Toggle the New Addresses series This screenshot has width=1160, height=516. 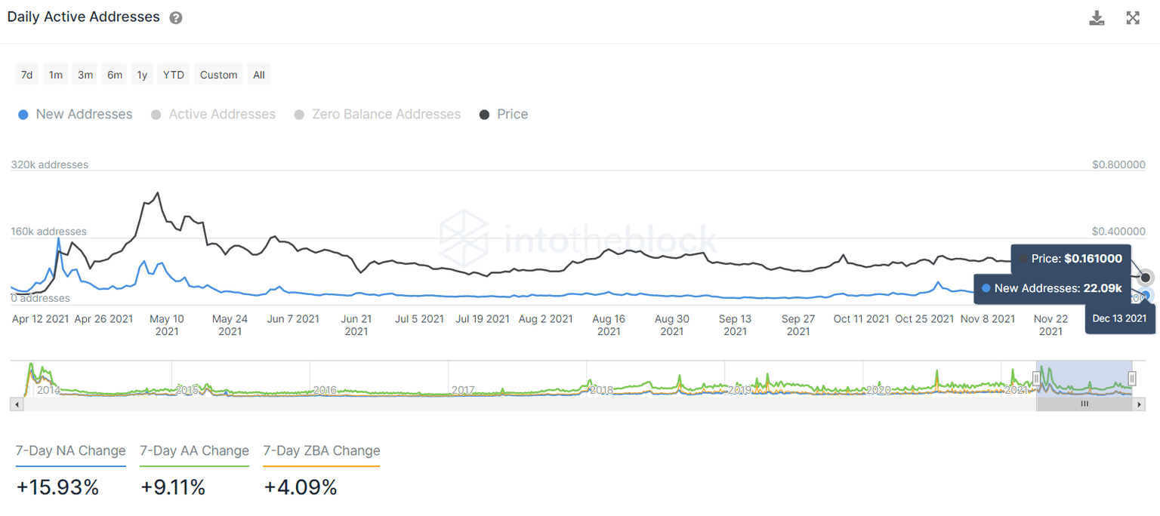coord(75,115)
